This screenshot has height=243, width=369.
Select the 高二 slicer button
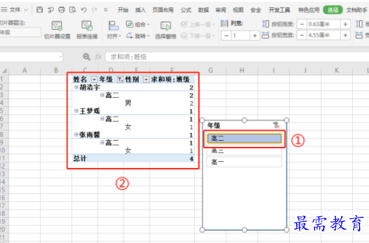[244, 139]
